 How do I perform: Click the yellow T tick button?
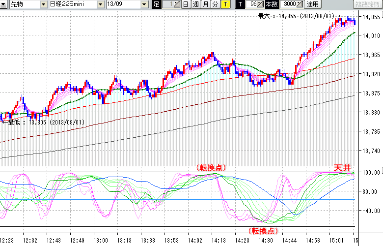225,4
